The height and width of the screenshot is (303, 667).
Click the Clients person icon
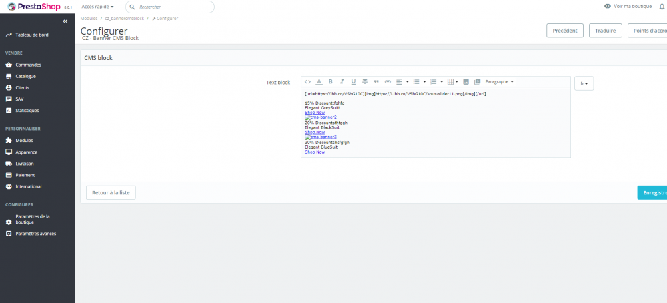click(9, 87)
